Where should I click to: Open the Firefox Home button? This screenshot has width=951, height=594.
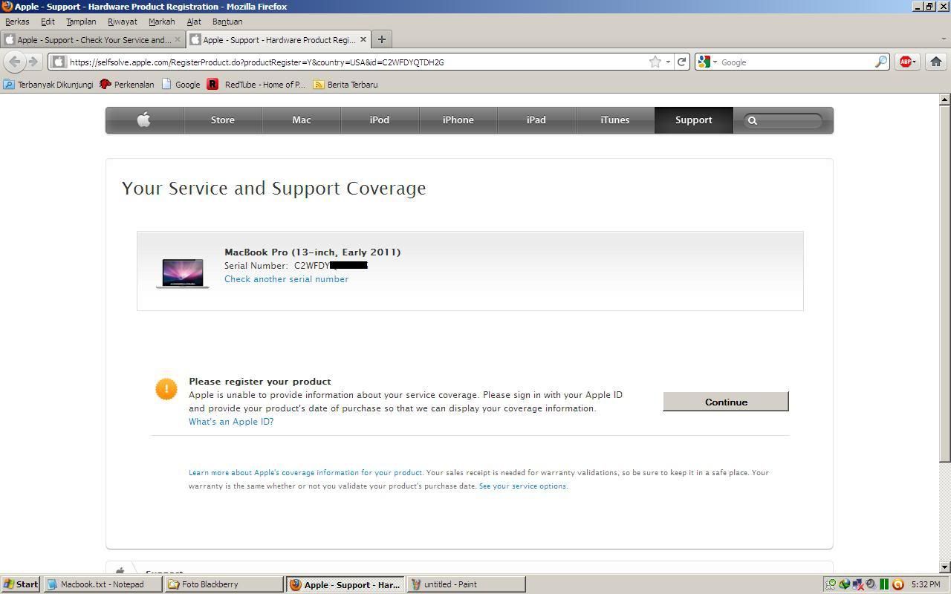(x=935, y=62)
